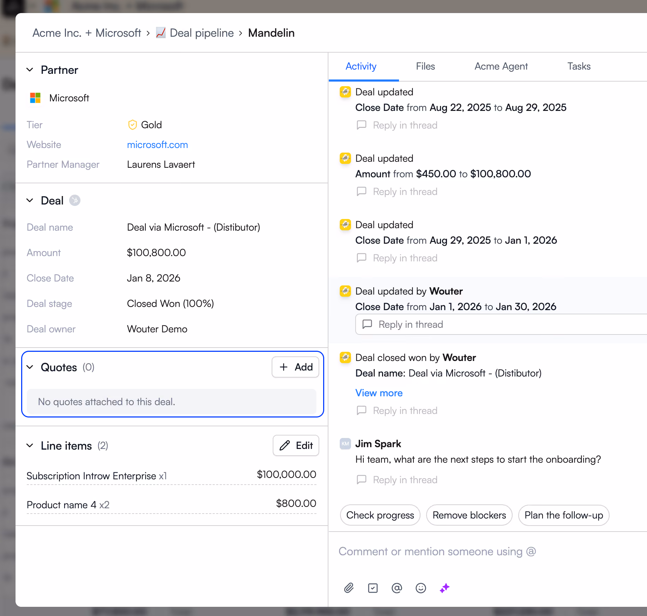This screenshot has width=647, height=616.
Task: Switch to the Tasks tab
Action: pos(579,66)
